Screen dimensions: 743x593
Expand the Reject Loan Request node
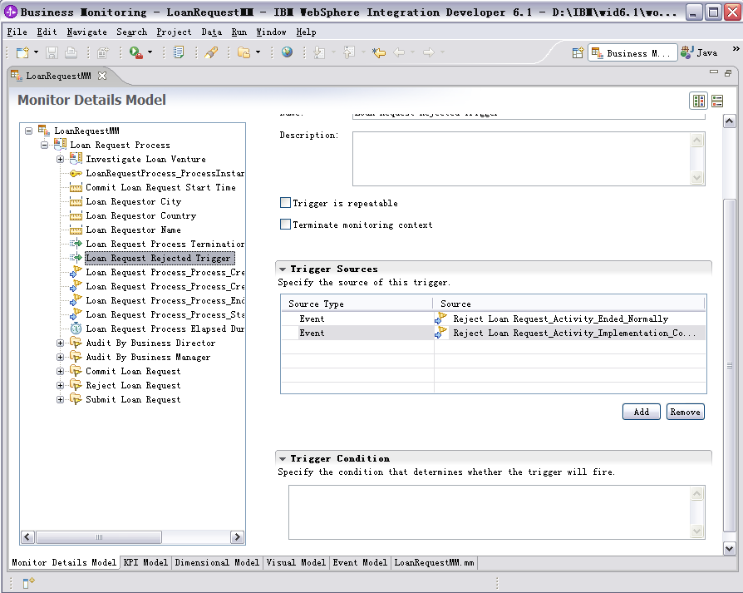click(x=60, y=385)
